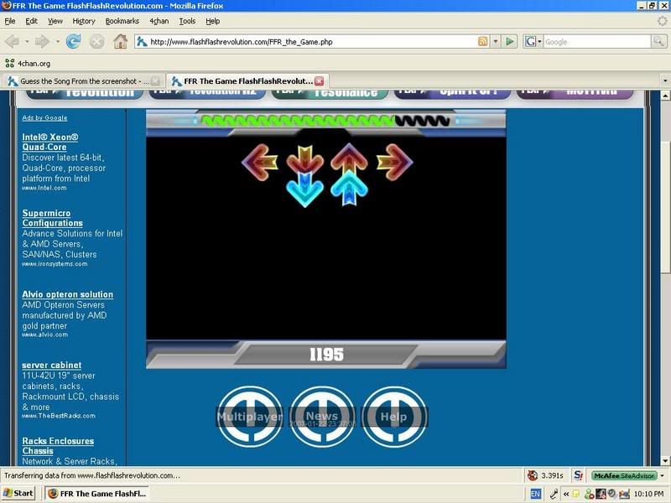
Task: Click the Stop loading icon
Action: pyautogui.click(x=97, y=41)
